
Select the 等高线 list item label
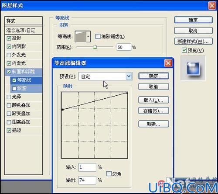(x=24, y=80)
